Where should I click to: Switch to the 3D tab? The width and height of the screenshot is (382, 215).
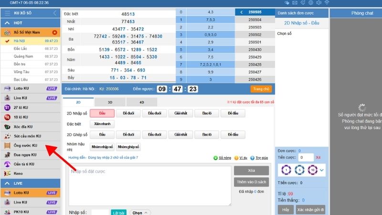click(x=109, y=102)
